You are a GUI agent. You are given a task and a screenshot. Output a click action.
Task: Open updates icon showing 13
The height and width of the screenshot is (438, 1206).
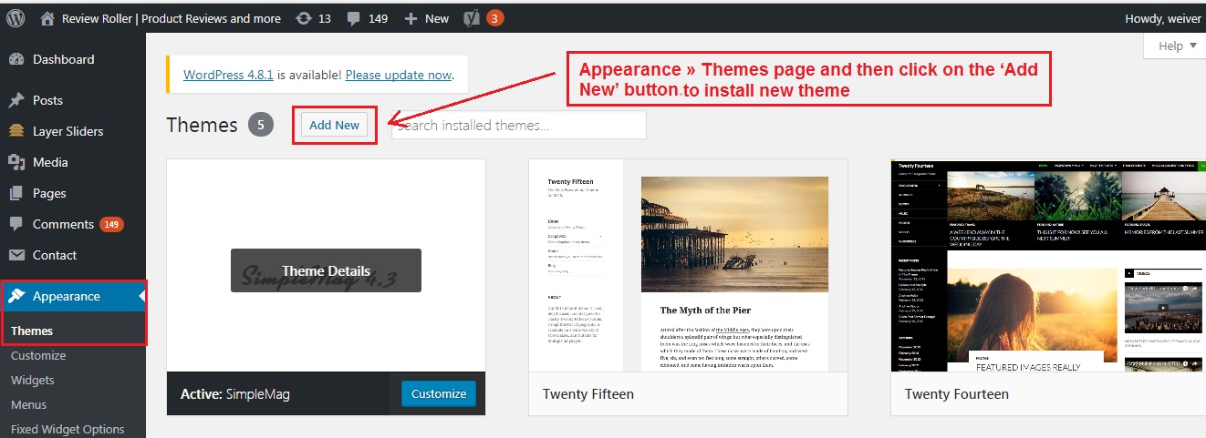[303, 18]
